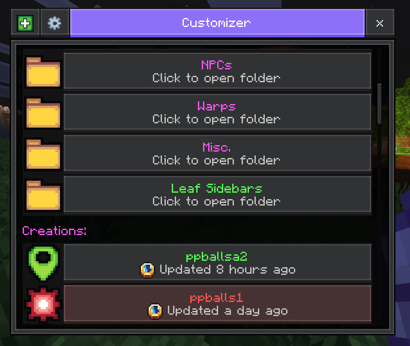Image resolution: width=410 pixels, height=346 pixels.
Task: Click the green map pin icon
Action: 43,263
